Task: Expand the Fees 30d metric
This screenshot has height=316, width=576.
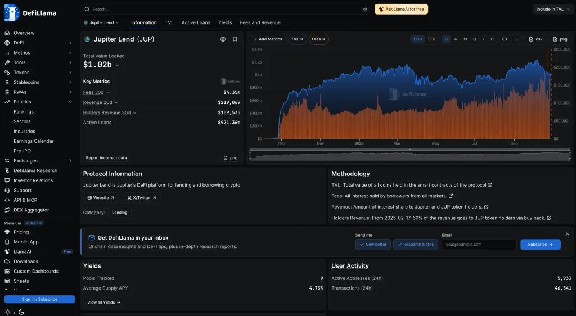Action: tap(96, 92)
